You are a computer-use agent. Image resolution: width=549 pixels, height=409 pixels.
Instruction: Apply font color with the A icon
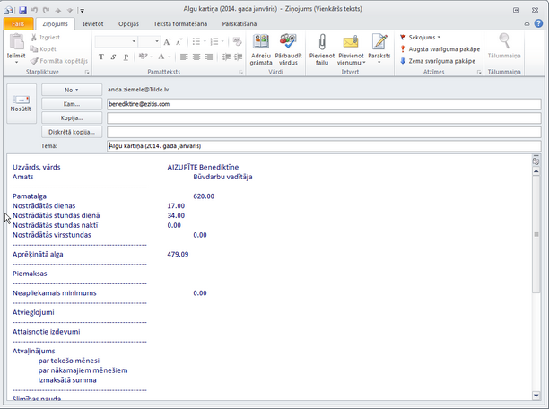coord(161,57)
